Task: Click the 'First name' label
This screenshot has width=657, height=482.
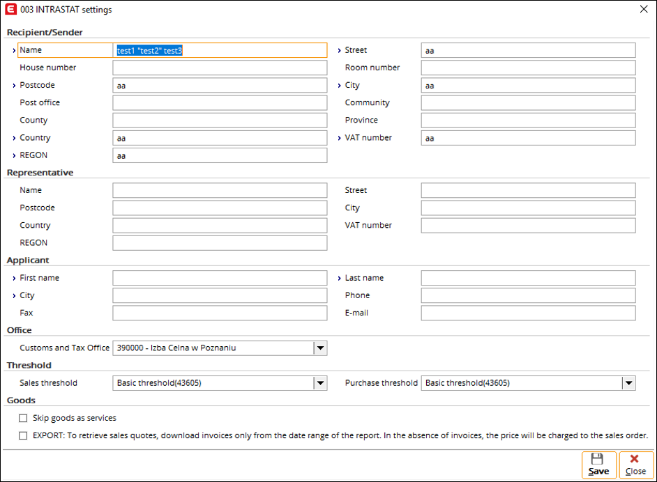Action: pyautogui.click(x=39, y=278)
